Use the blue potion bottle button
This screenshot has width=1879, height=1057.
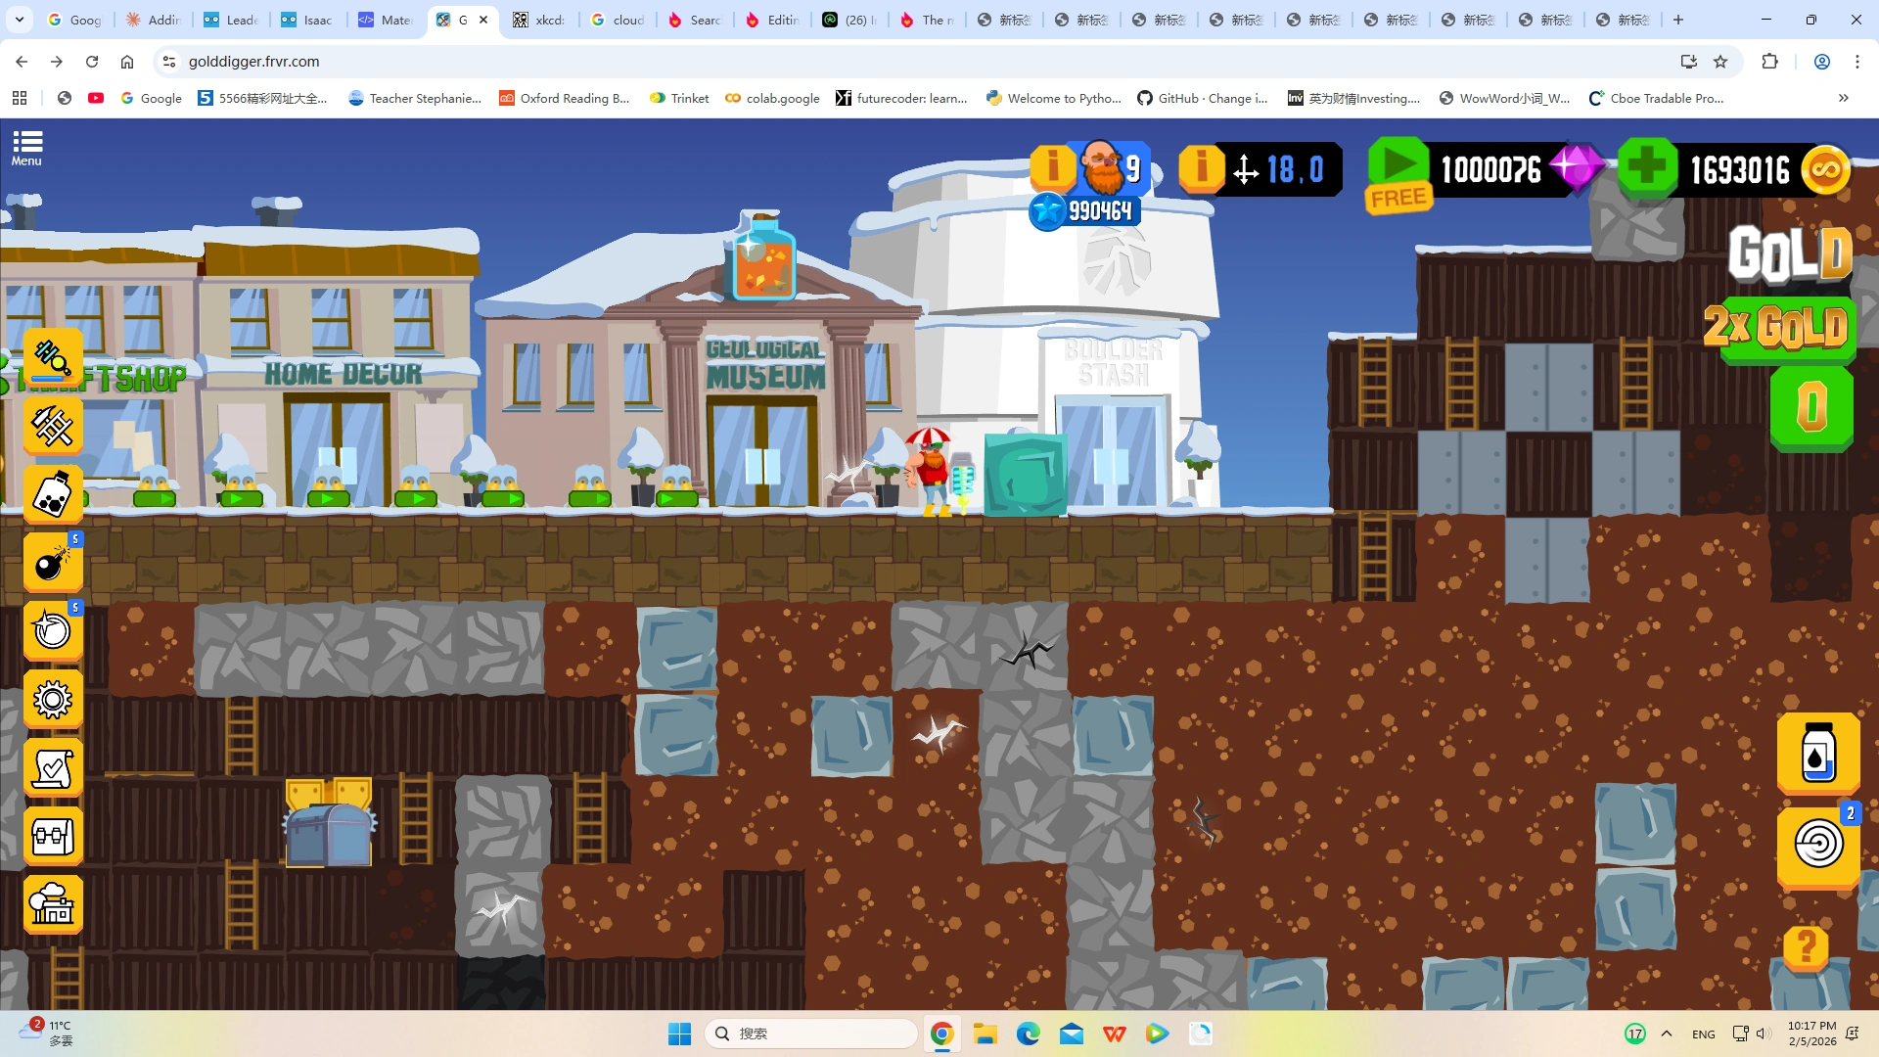click(1817, 753)
